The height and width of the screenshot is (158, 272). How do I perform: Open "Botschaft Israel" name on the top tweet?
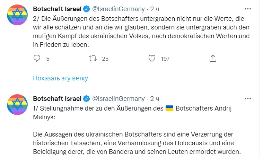57,9
